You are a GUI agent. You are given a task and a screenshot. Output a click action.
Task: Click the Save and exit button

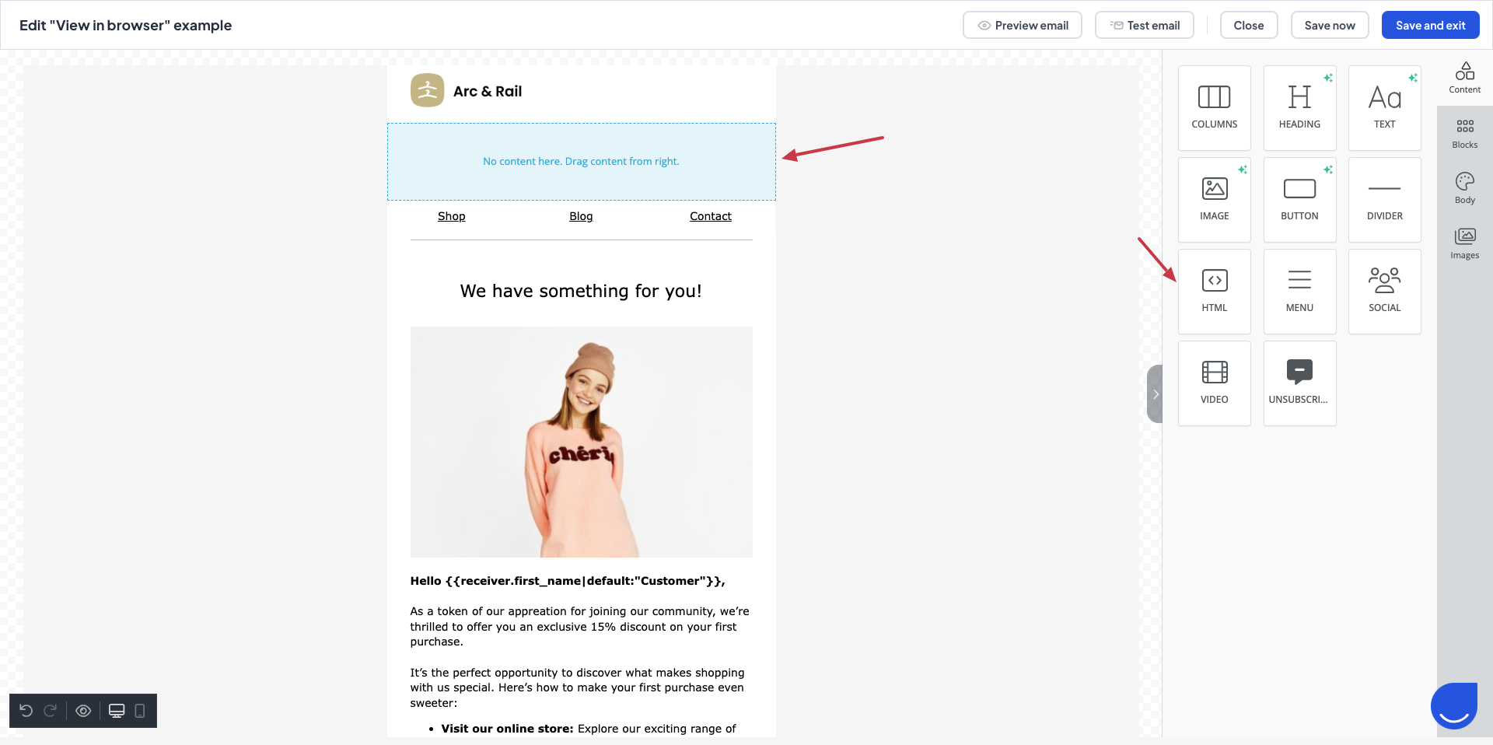click(1430, 25)
